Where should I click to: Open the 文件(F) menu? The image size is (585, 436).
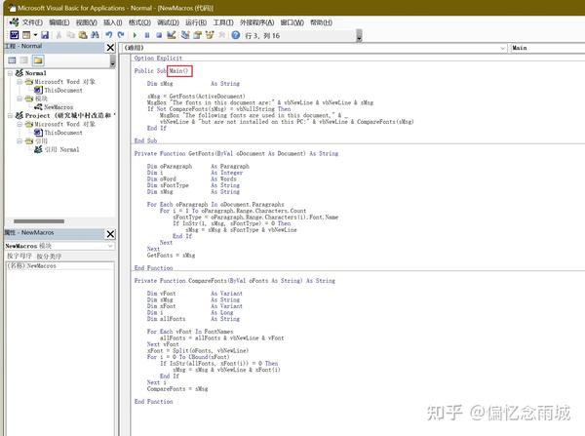coord(32,22)
